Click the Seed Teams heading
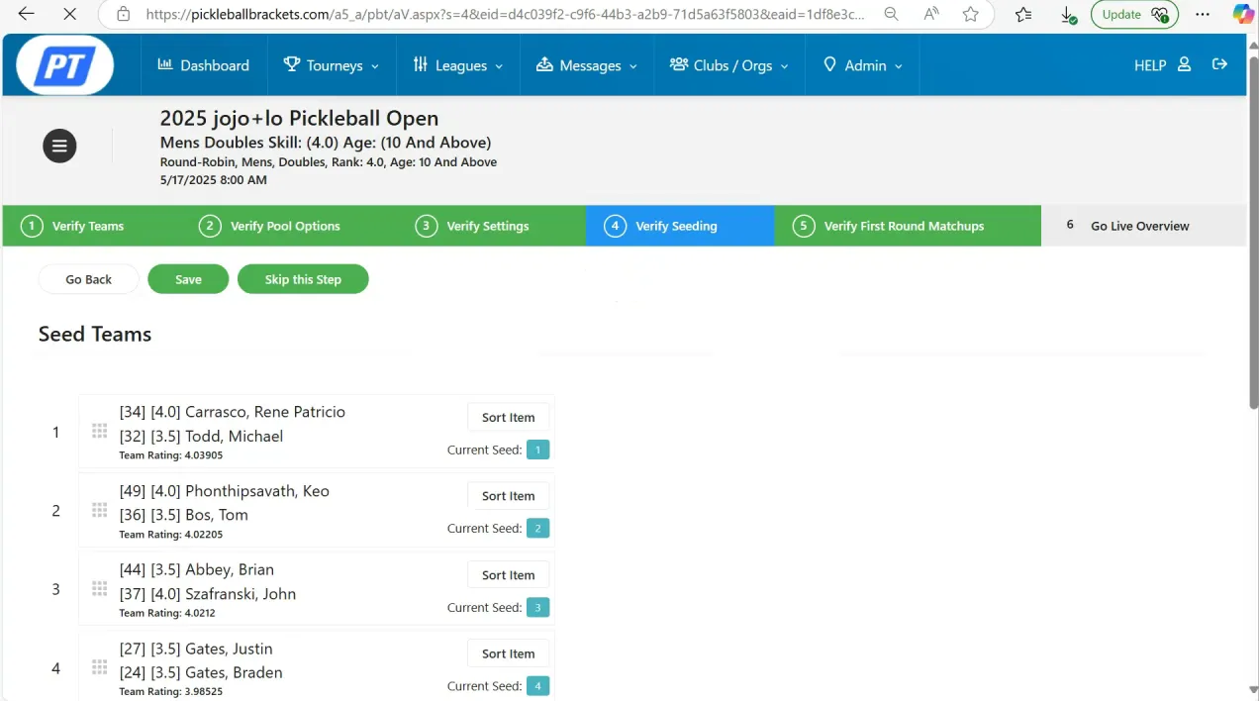Viewport: 1259px width, 701px height. (95, 334)
